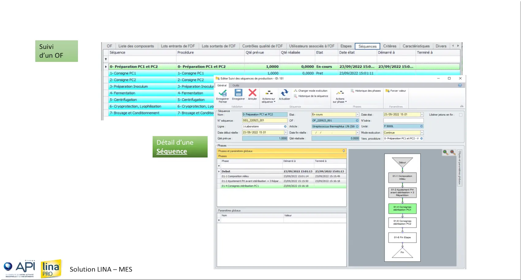Click the 01-5 Consignes stérilisation PC2 node
Screen dimensions: 521x280
[402, 222]
